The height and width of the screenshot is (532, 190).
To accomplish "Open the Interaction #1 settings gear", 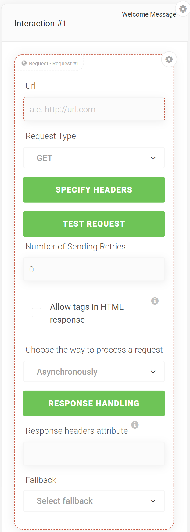I will point(183,9).
